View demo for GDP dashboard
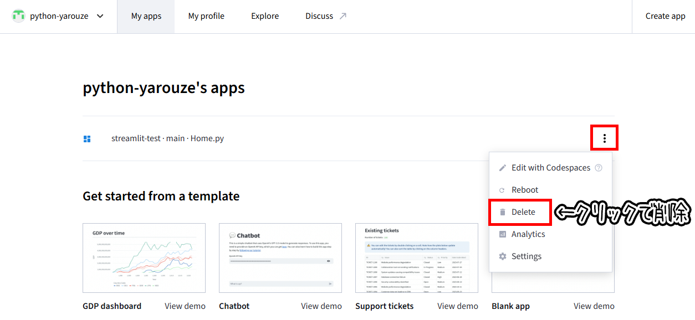The height and width of the screenshot is (320, 695). (185, 306)
